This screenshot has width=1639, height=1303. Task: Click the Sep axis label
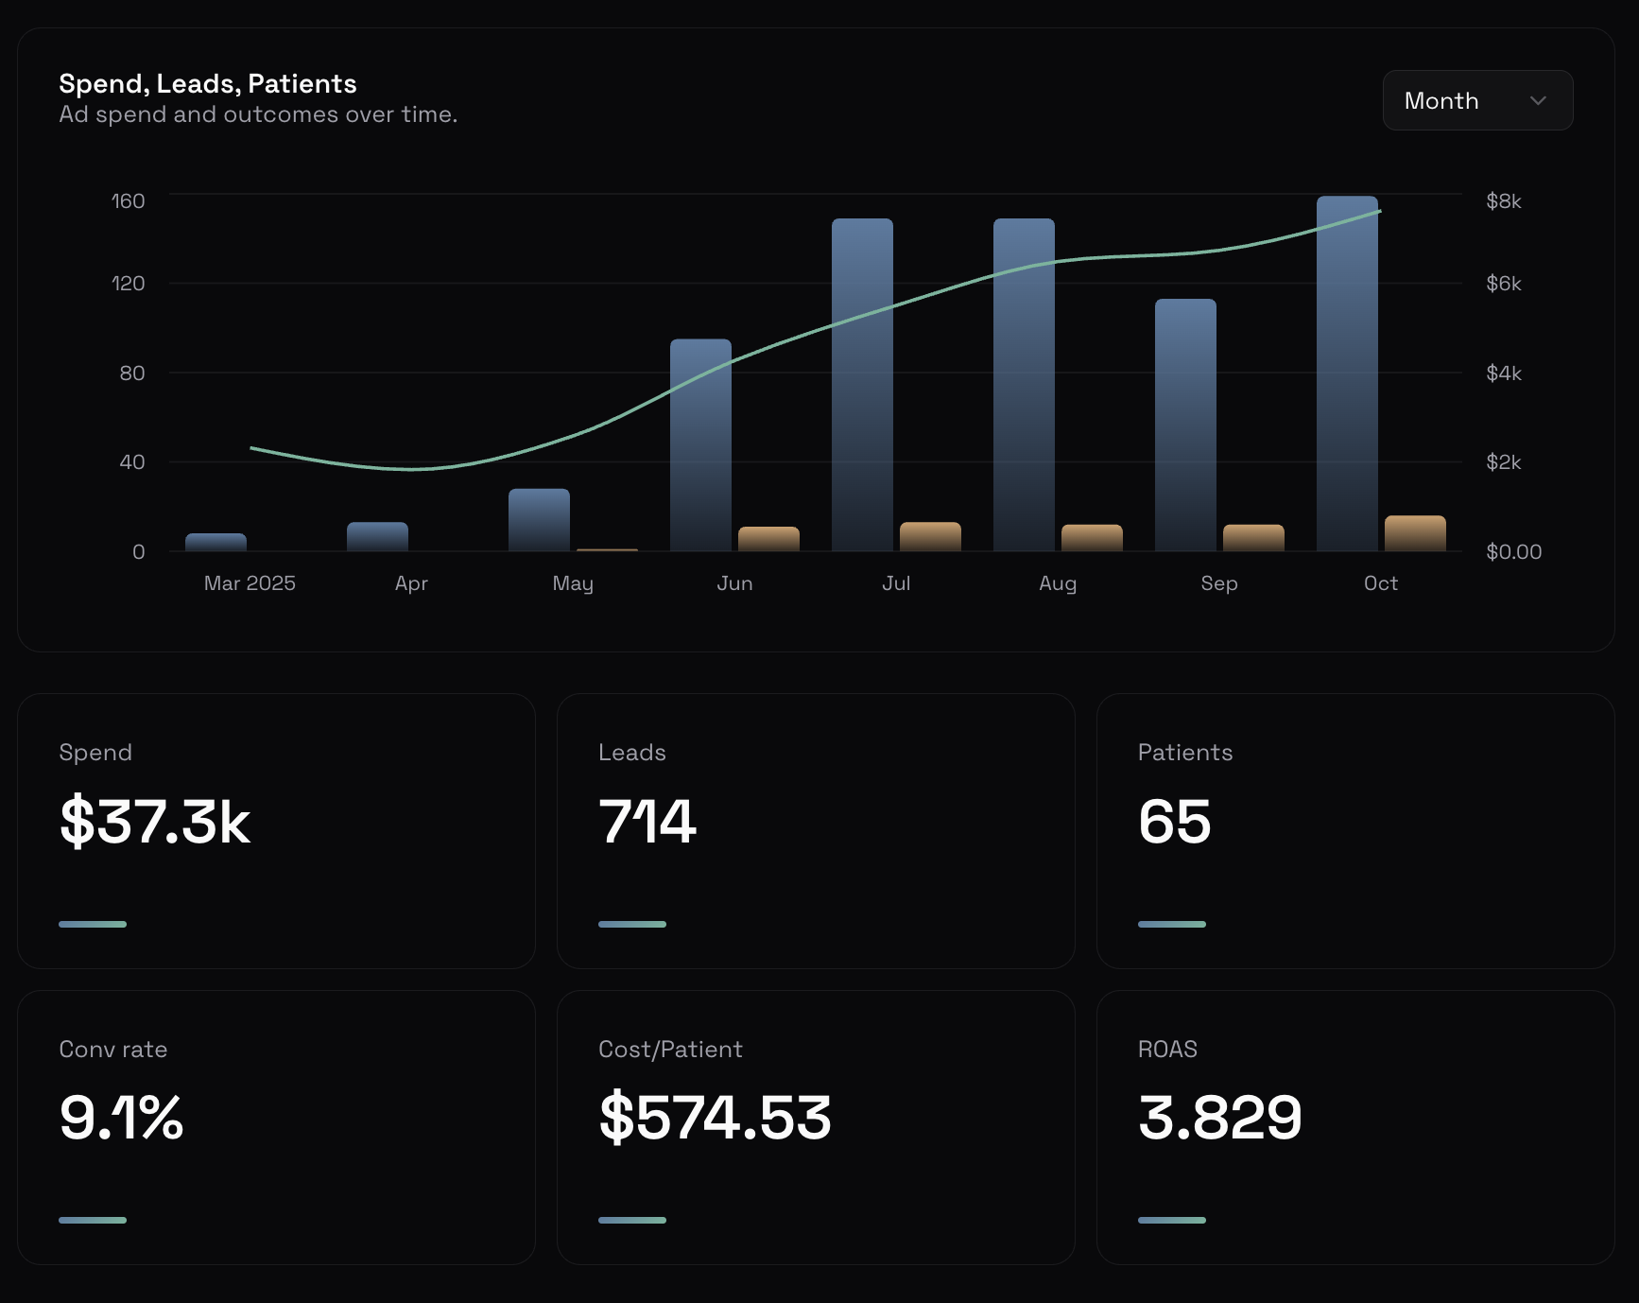click(1219, 583)
